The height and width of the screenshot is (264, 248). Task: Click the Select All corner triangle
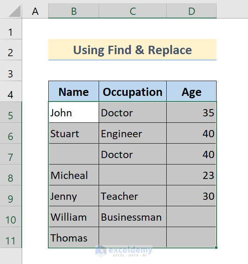14,11
